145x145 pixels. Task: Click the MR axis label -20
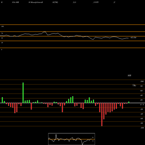142,109
